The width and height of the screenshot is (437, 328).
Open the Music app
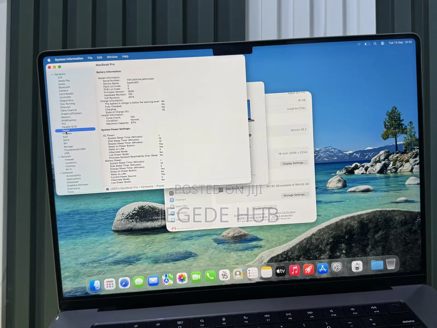(294, 270)
